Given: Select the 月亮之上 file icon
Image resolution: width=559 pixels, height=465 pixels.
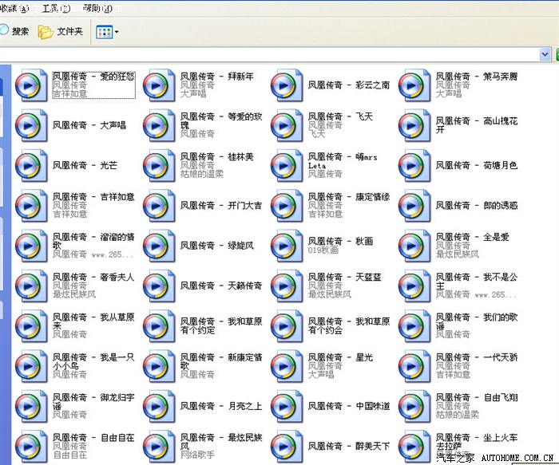Looking at the screenshot, I should (x=159, y=407).
